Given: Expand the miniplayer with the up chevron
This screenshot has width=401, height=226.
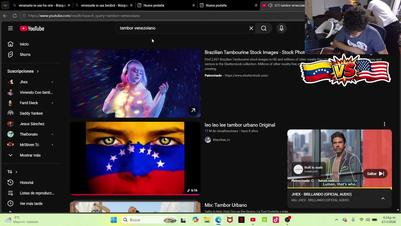Looking at the screenshot, I should (x=383, y=198).
